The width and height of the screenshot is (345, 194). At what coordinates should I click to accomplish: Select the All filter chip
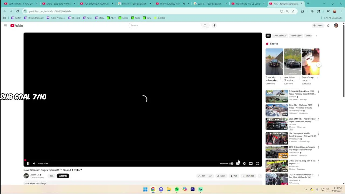click(x=268, y=36)
